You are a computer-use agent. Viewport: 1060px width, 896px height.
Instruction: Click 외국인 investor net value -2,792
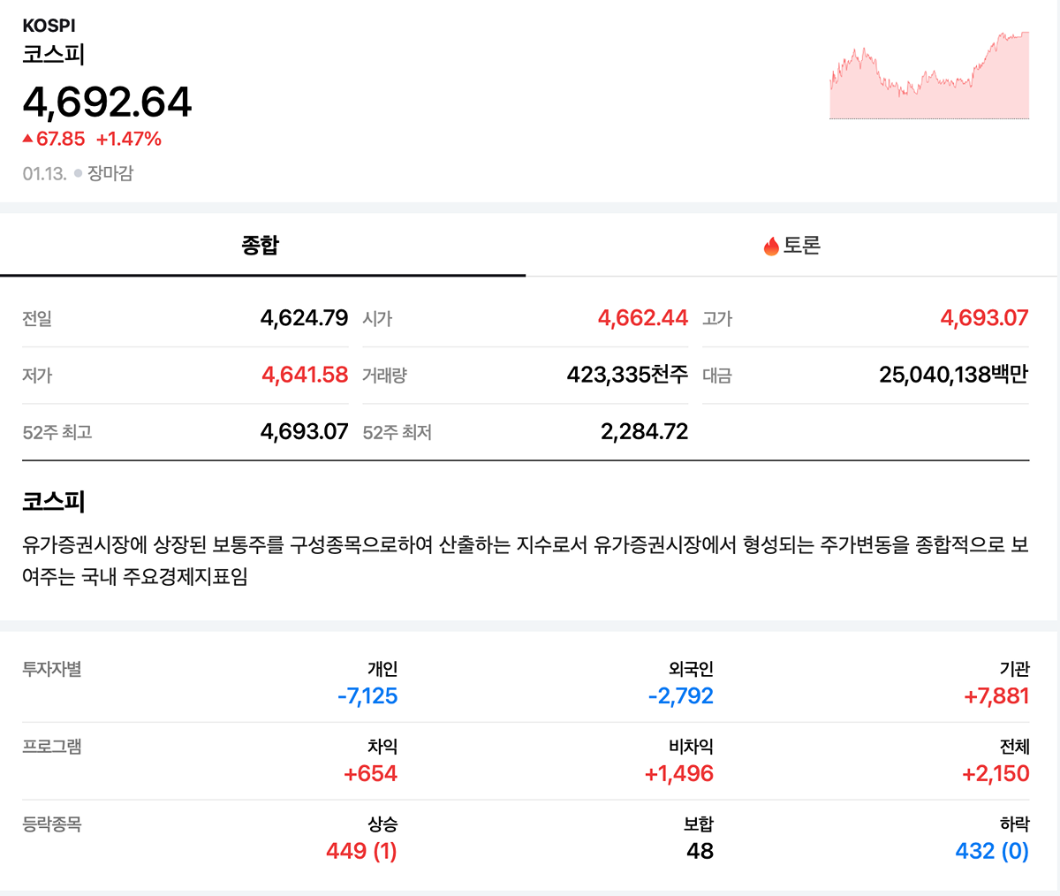pos(680,696)
